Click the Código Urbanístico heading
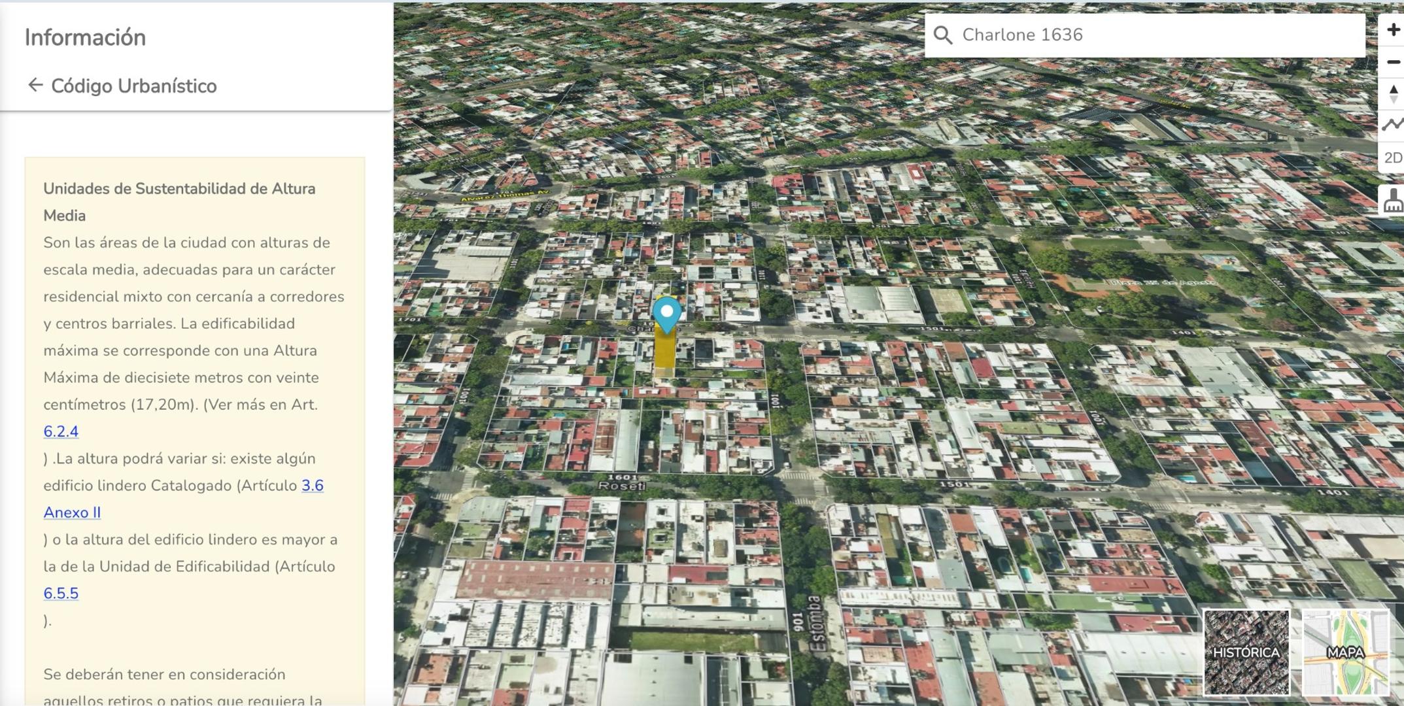This screenshot has width=1404, height=706. pyautogui.click(x=134, y=86)
